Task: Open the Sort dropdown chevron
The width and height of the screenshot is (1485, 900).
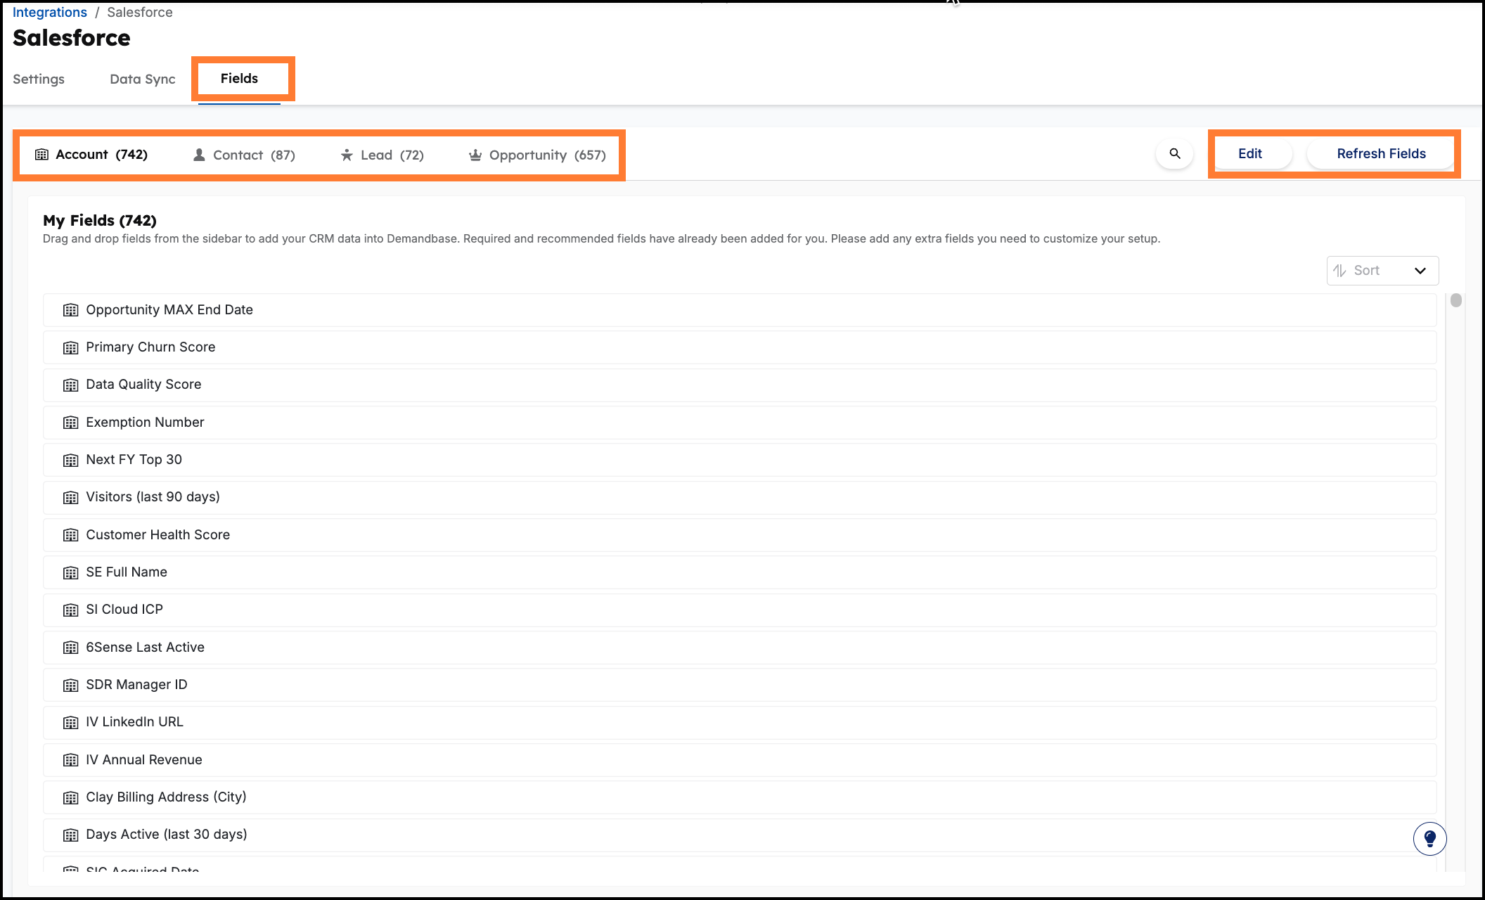Action: tap(1420, 271)
